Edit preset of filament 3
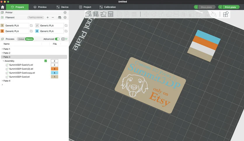Viewport: 244px width, 141px height. coord(31,31)
